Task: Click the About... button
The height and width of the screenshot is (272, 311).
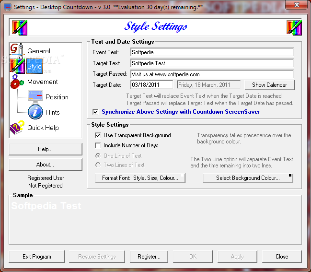Action: pos(46,165)
